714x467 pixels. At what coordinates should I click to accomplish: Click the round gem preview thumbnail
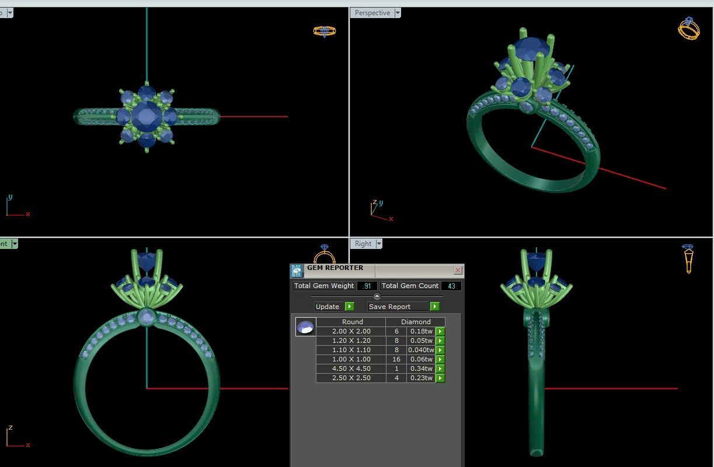tap(305, 327)
